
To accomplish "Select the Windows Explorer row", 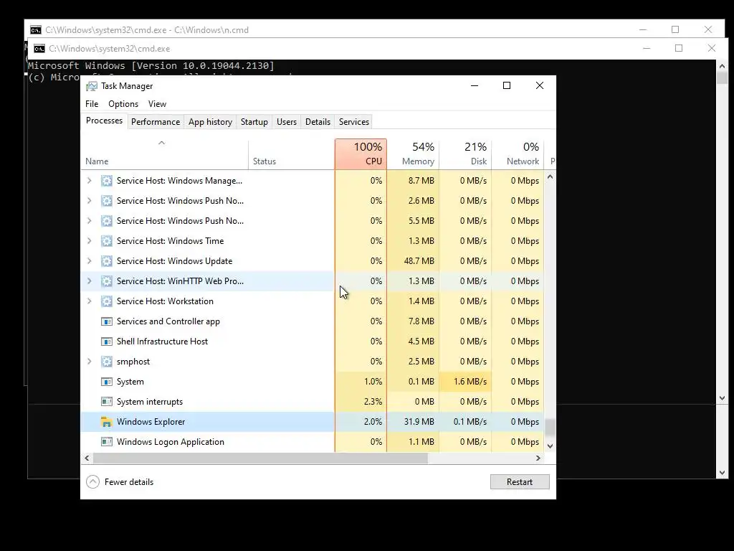I will 313,422.
